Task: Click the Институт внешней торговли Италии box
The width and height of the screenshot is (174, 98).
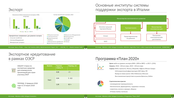Action: (x=105, y=28)
